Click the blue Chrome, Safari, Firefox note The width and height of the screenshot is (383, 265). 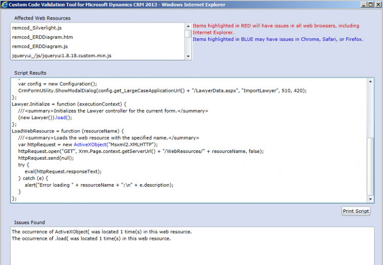click(278, 39)
